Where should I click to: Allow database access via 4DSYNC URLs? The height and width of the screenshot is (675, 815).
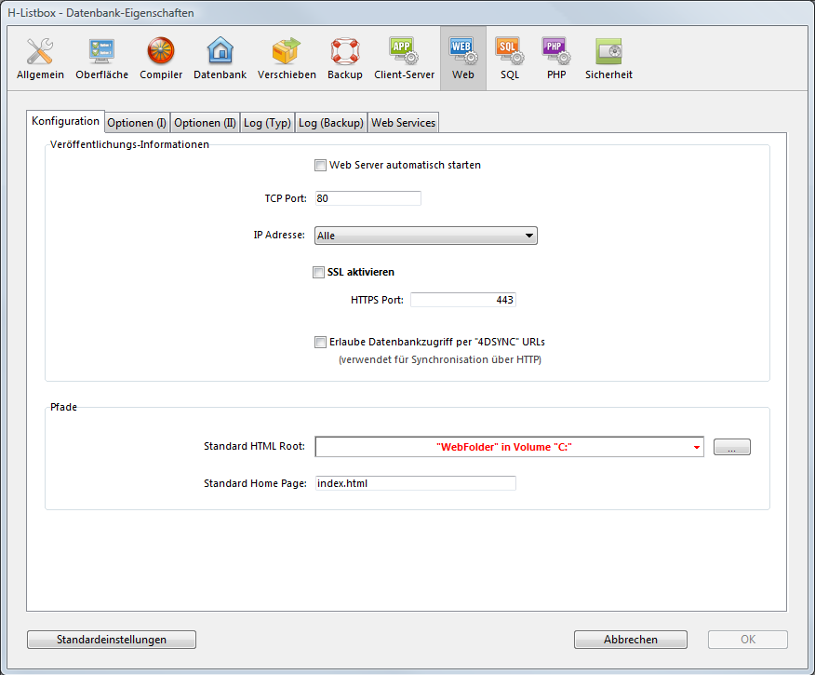point(320,343)
